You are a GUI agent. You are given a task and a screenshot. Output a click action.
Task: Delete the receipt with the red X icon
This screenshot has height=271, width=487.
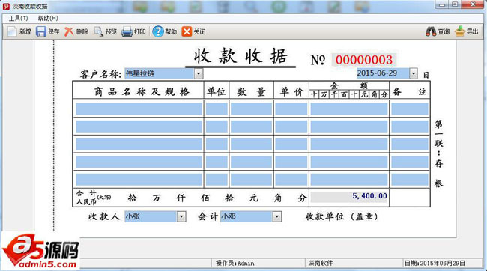(x=69, y=31)
